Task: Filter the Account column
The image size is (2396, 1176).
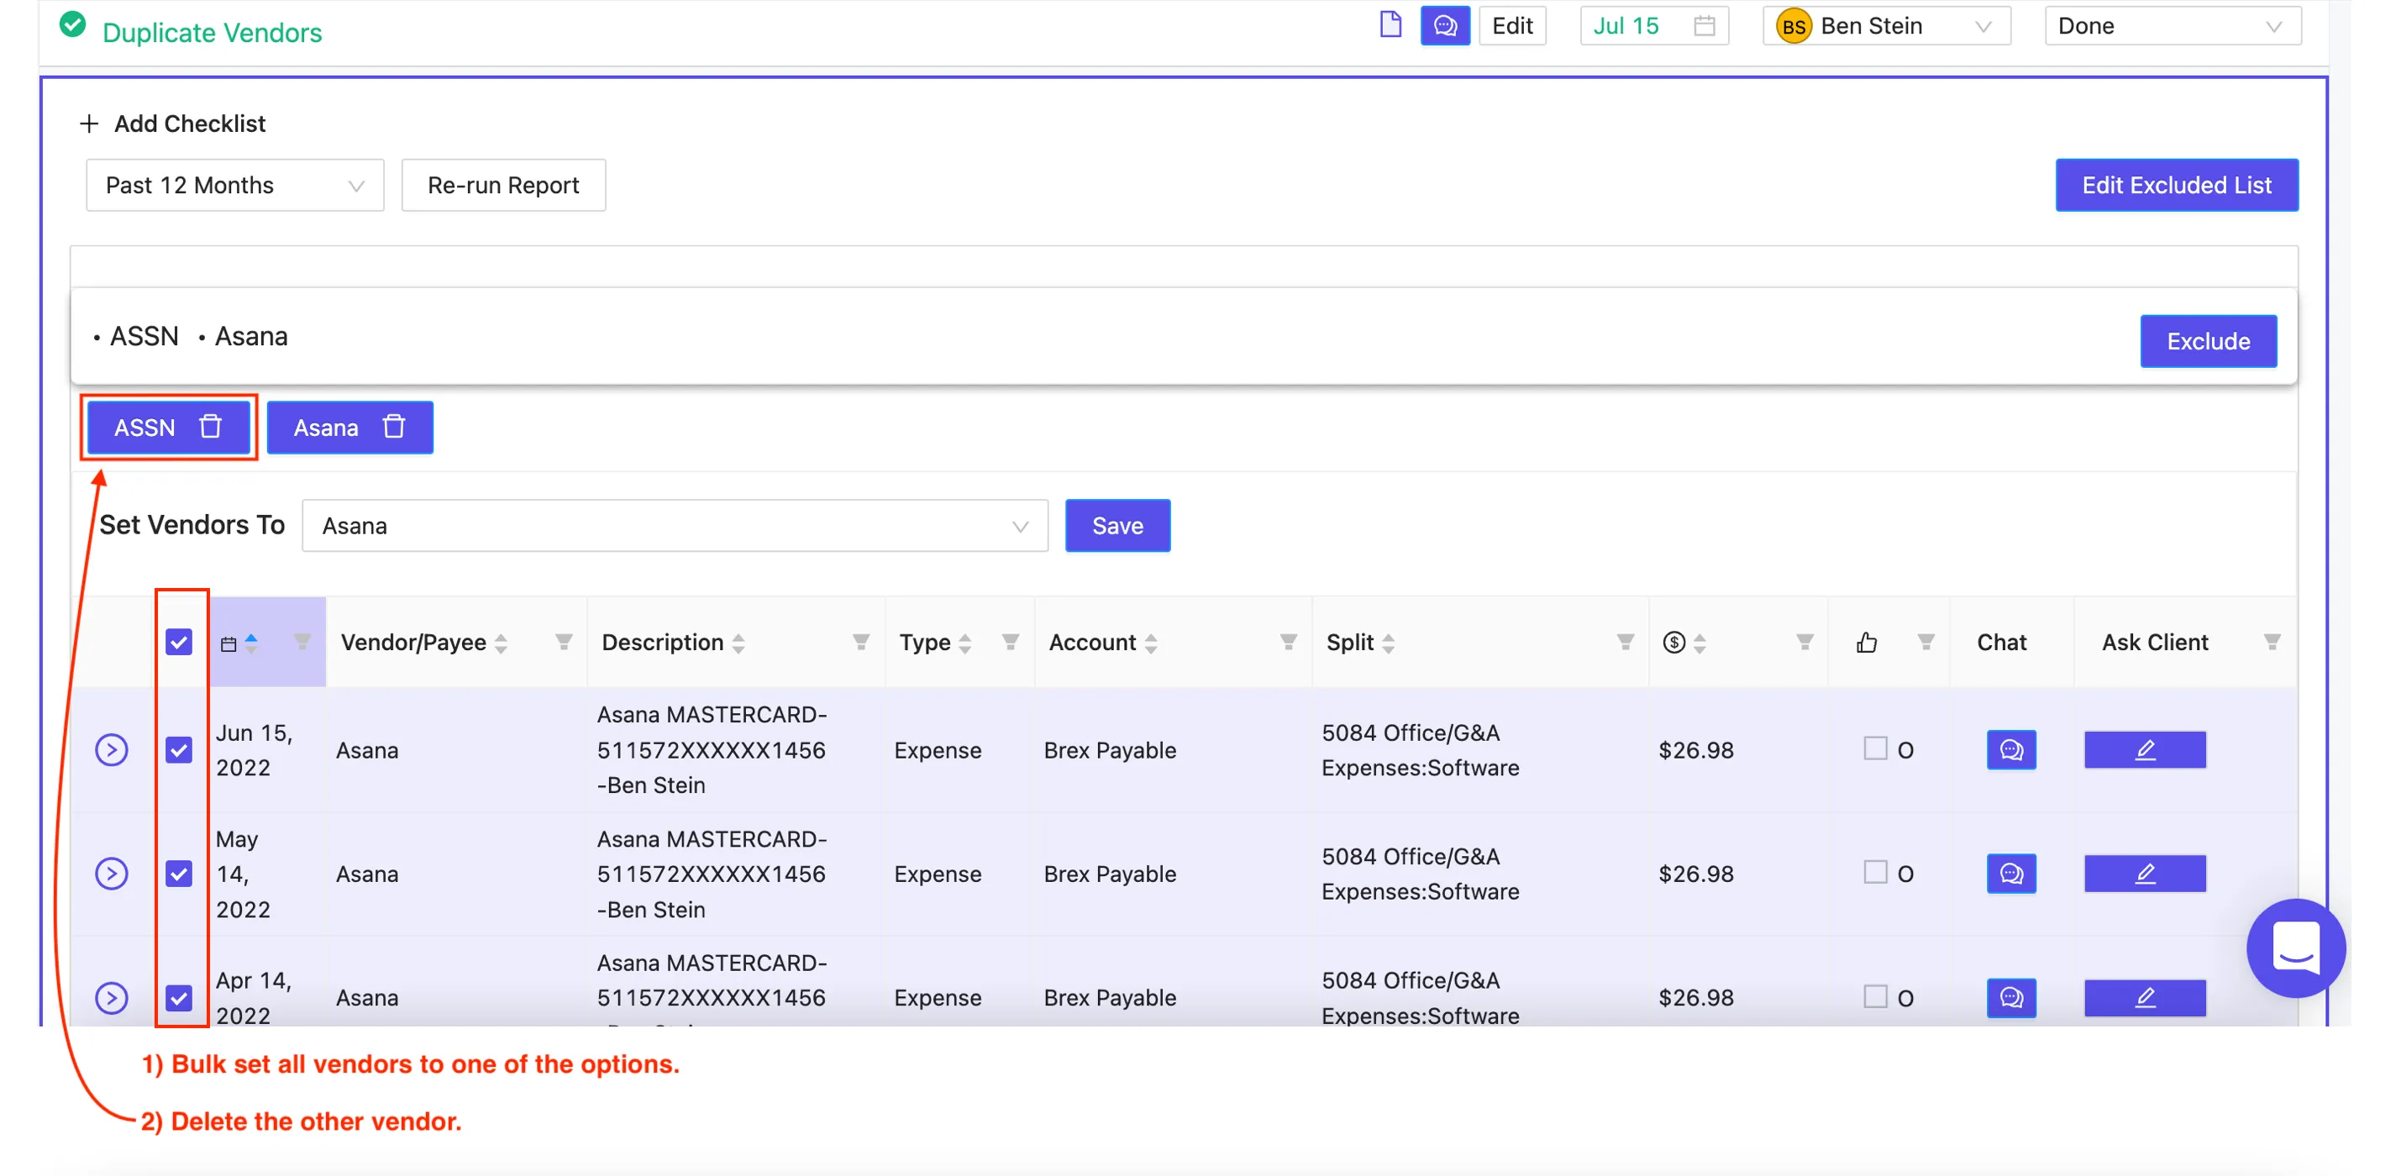Action: [x=1287, y=642]
